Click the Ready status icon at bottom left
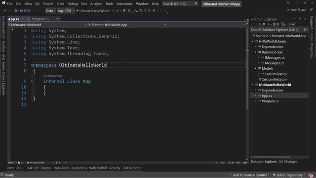Viewport: 316px width, 178px height. [x=2, y=175]
